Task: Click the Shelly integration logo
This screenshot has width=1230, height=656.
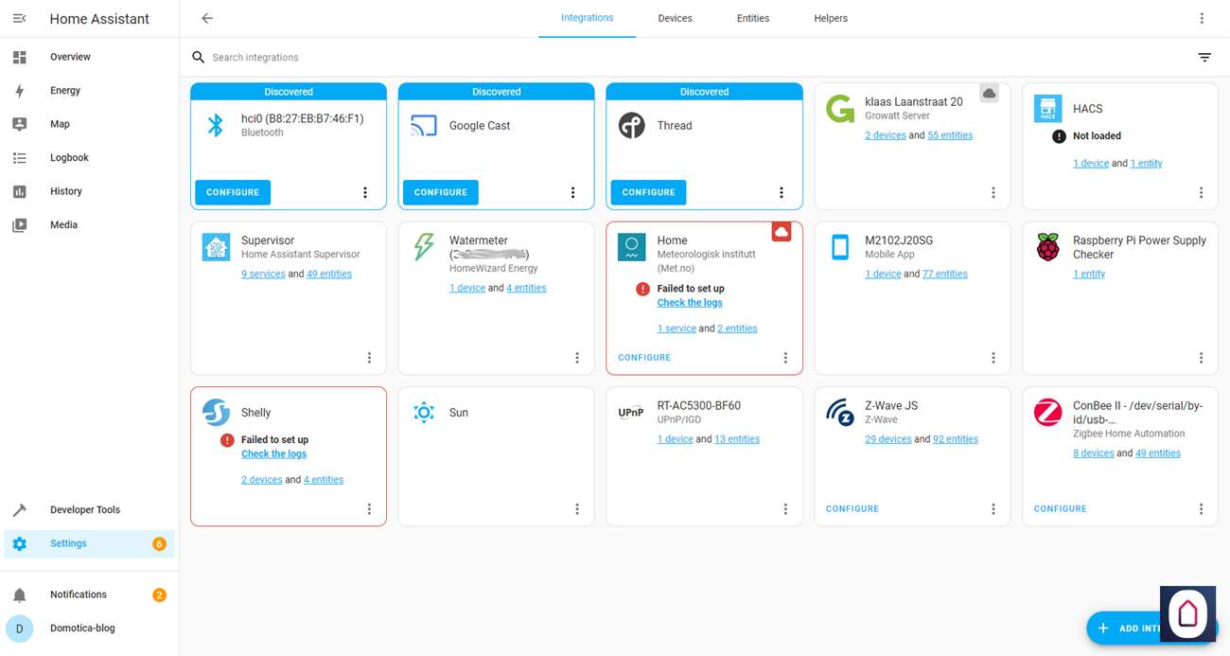Action: (216, 413)
